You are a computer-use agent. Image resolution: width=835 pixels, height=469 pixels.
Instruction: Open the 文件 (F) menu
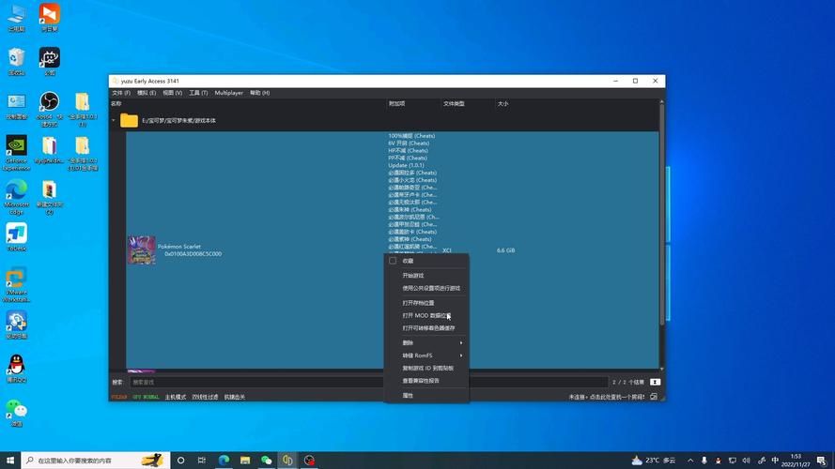[121, 93]
